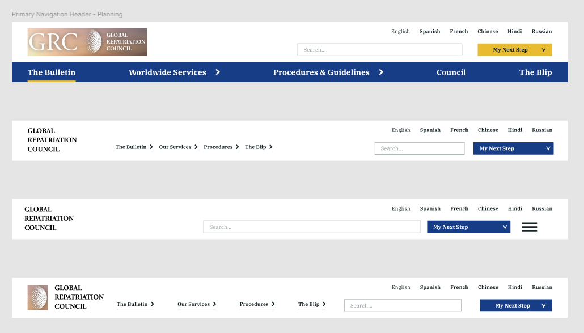Select Chinese in the first header
The width and height of the screenshot is (584, 333).
click(x=488, y=31)
